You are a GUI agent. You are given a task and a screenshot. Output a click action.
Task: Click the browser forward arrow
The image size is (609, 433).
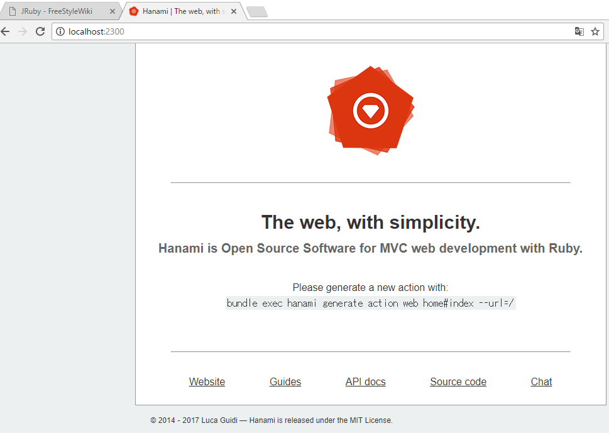tap(23, 31)
